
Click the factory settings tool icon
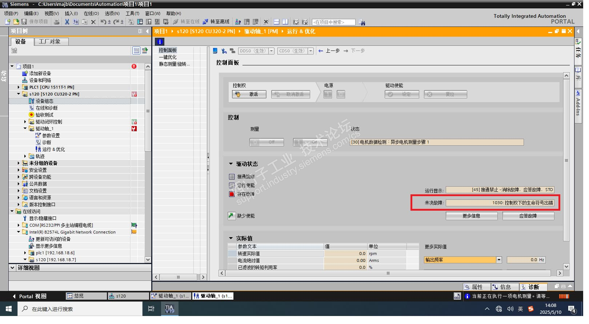(x=224, y=51)
